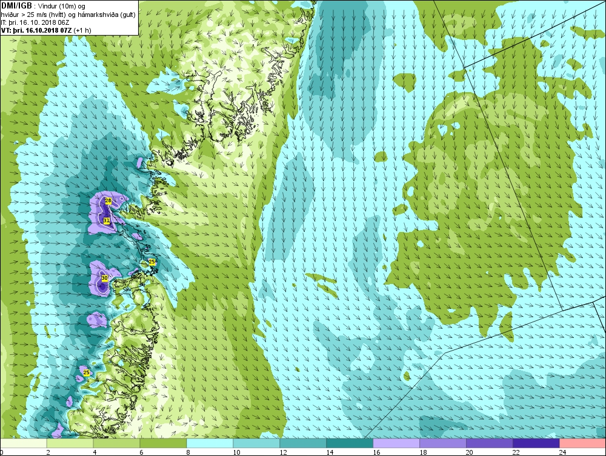Click the legend scale number 2

click(x=48, y=452)
